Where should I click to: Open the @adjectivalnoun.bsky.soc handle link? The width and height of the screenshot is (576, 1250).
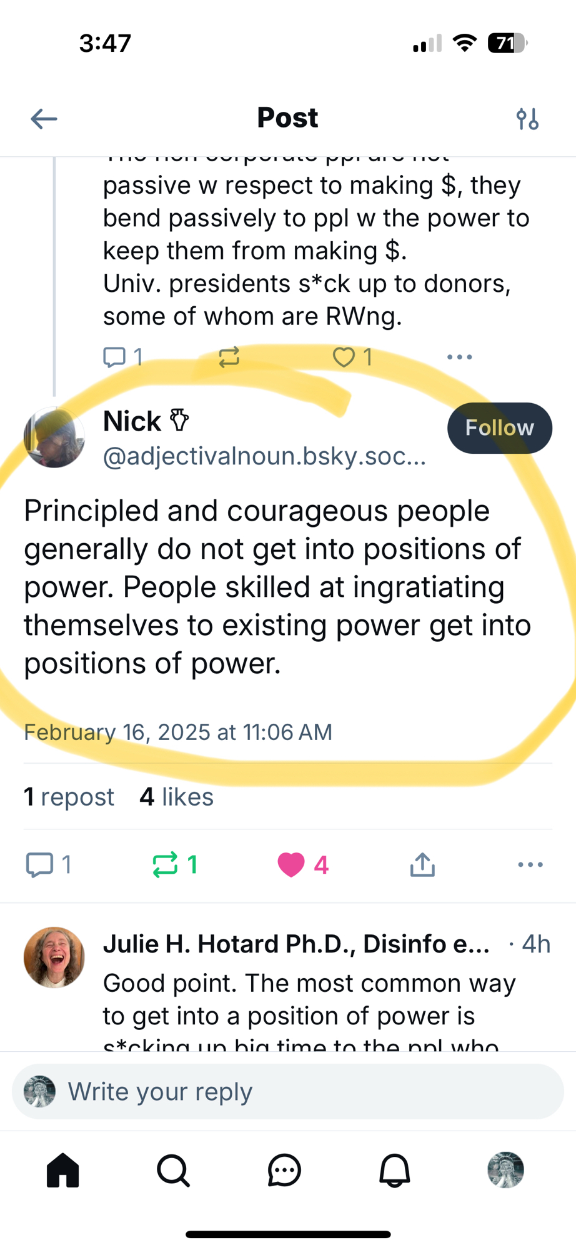264,456
